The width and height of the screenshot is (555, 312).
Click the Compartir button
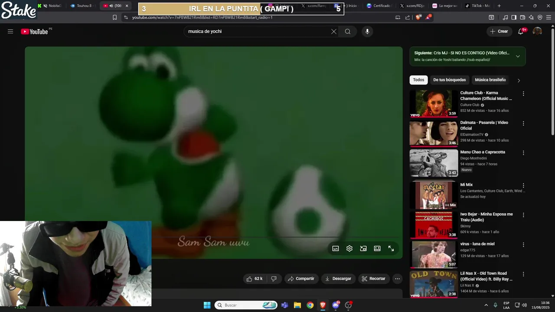301,279
